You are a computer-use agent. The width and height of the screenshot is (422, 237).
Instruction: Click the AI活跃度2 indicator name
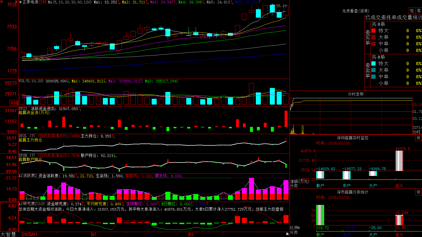28,176
